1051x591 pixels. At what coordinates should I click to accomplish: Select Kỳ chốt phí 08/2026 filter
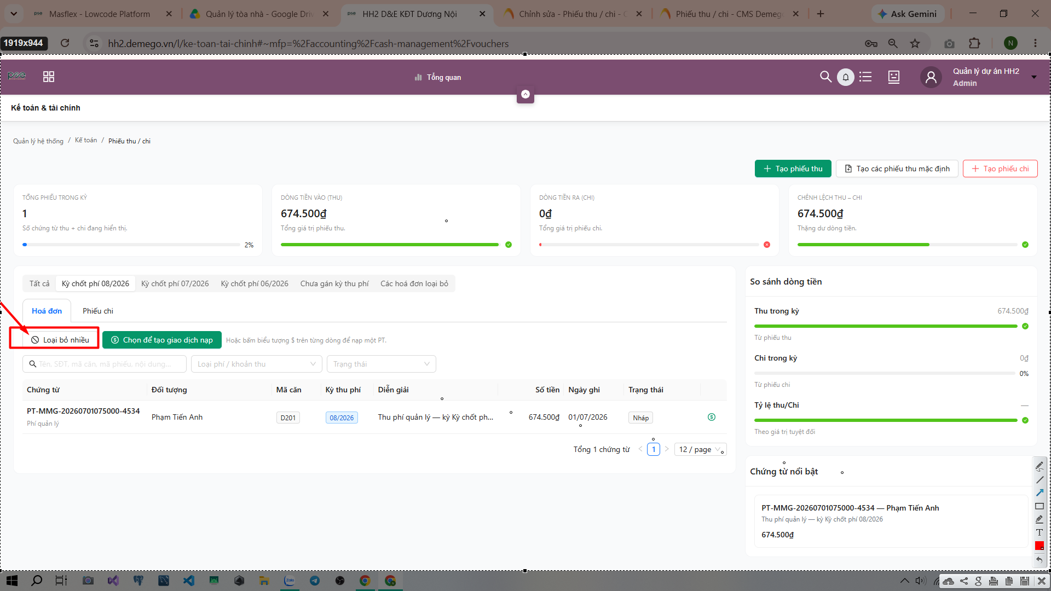[x=95, y=283]
